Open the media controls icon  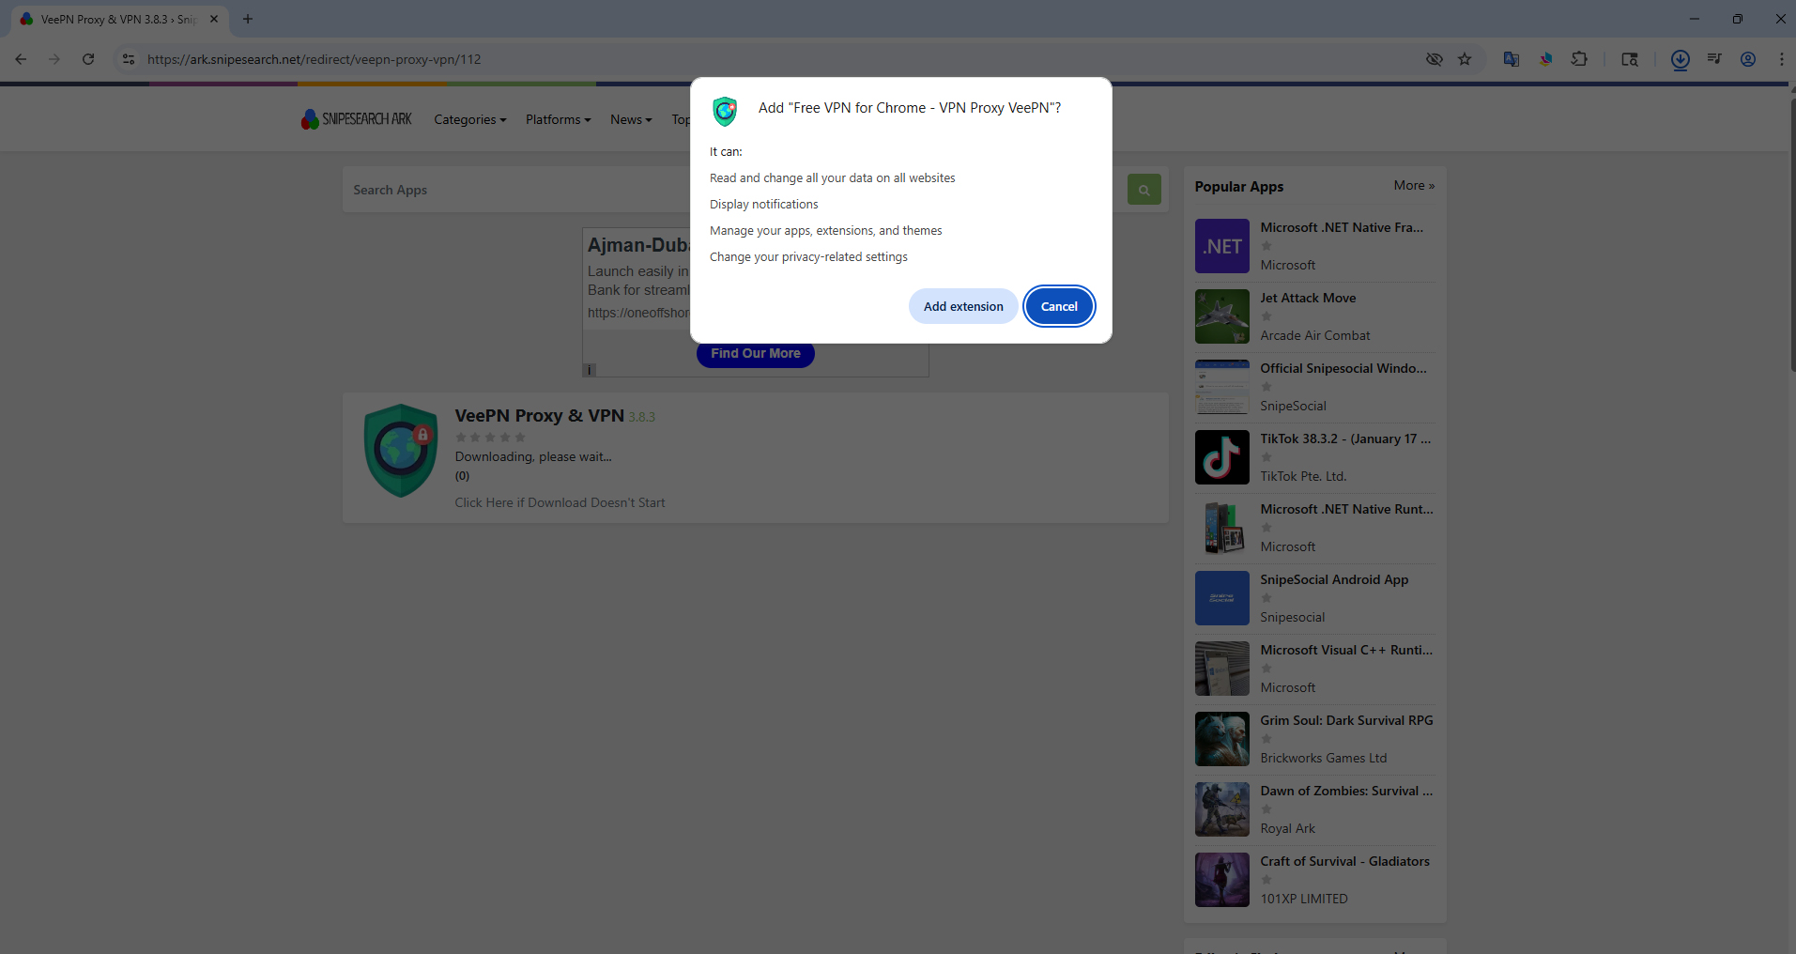(x=1714, y=59)
